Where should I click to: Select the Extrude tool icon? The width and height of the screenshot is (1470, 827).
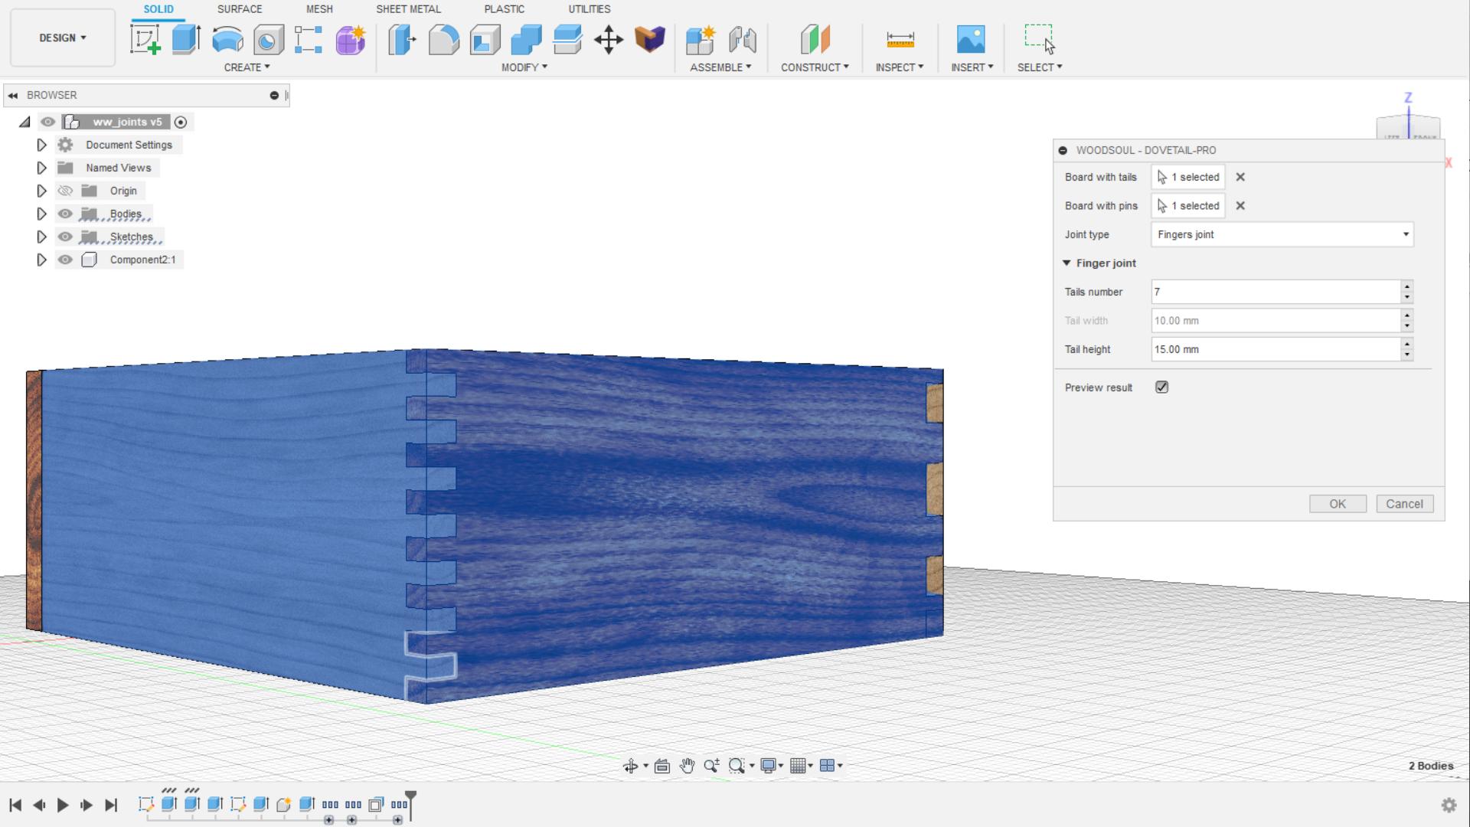pos(186,39)
